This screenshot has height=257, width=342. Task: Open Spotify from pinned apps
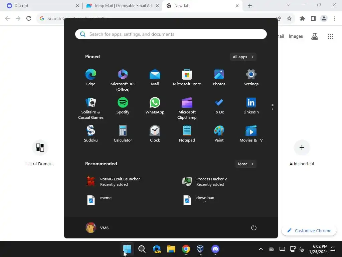(x=123, y=106)
